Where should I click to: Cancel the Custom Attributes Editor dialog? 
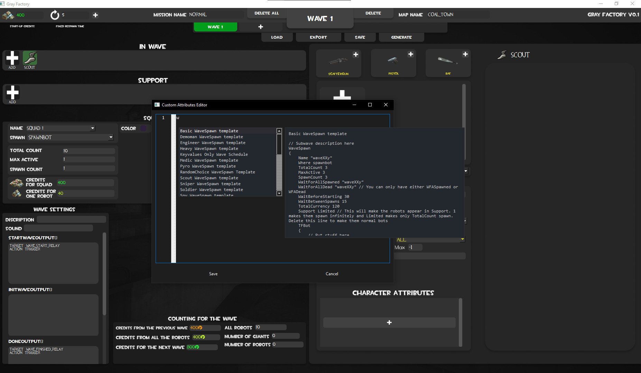332,274
